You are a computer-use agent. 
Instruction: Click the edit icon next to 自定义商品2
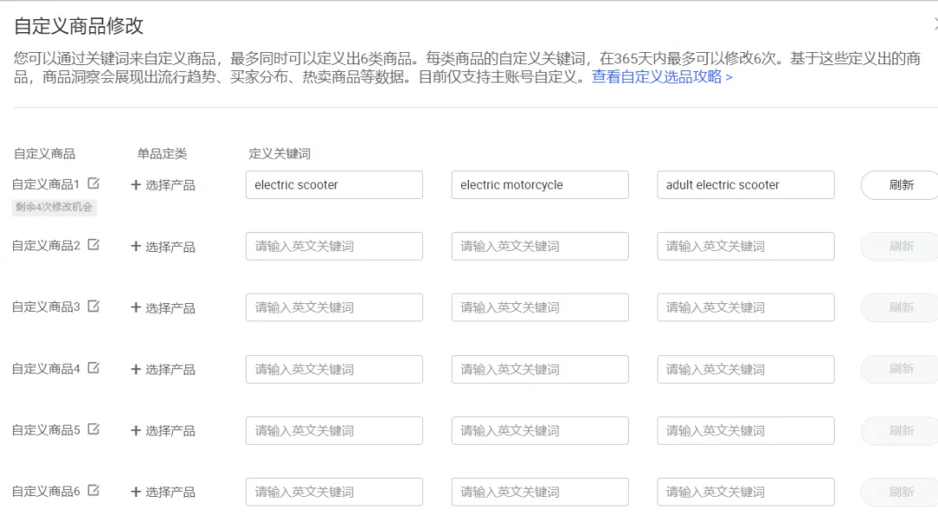(x=93, y=245)
